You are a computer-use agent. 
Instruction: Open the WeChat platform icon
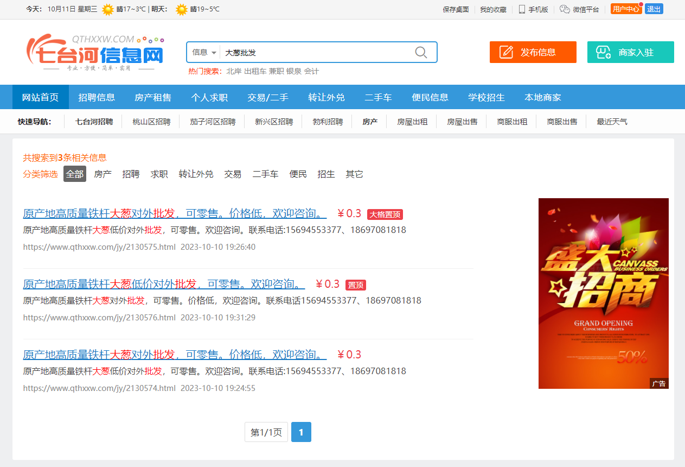pyautogui.click(x=565, y=9)
